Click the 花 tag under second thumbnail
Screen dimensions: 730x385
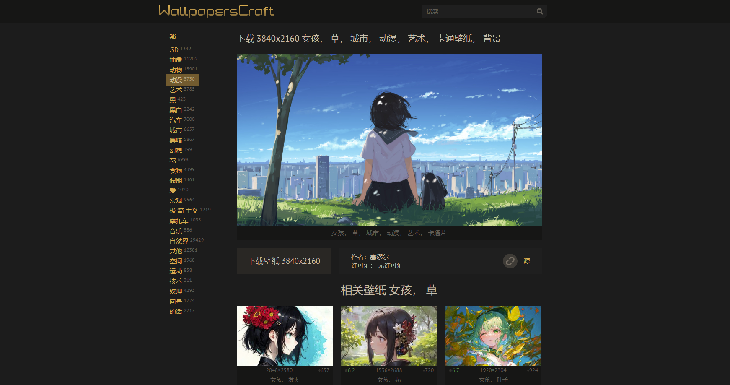pos(398,380)
